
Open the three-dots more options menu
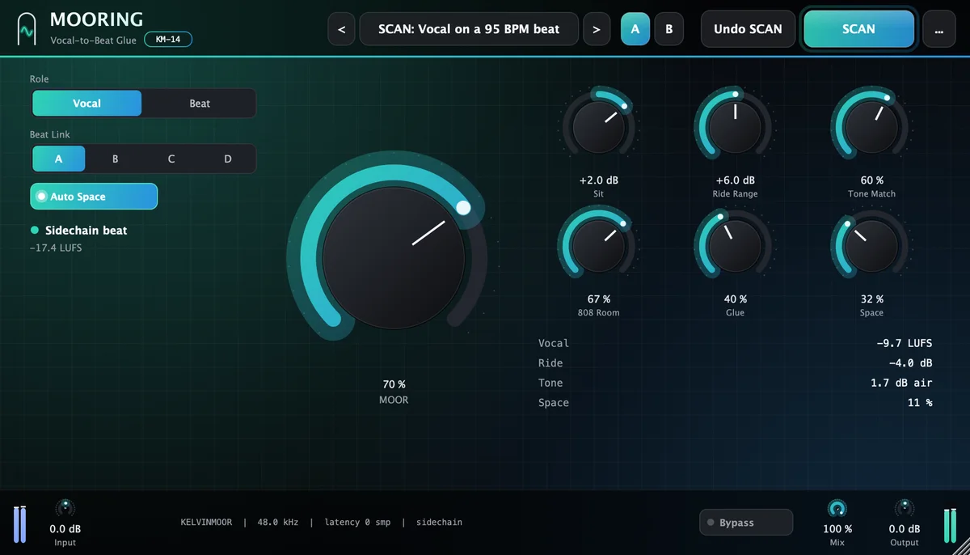click(x=938, y=29)
